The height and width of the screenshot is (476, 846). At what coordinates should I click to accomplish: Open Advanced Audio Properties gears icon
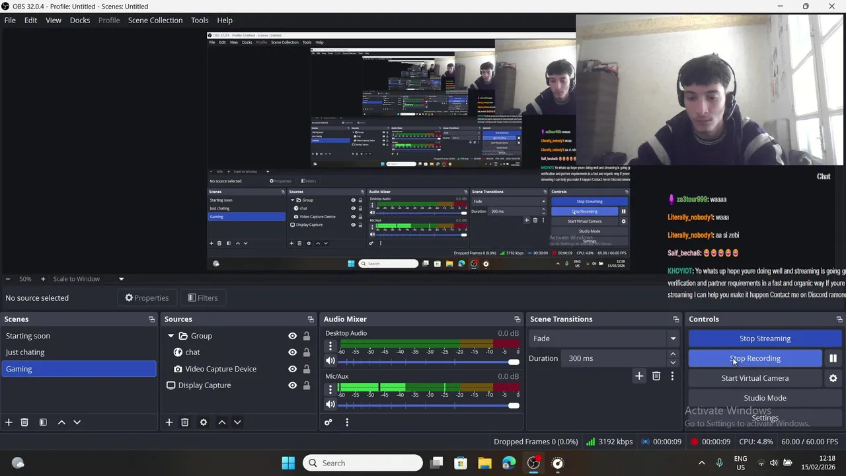pyautogui.click(x=328, y=422)
